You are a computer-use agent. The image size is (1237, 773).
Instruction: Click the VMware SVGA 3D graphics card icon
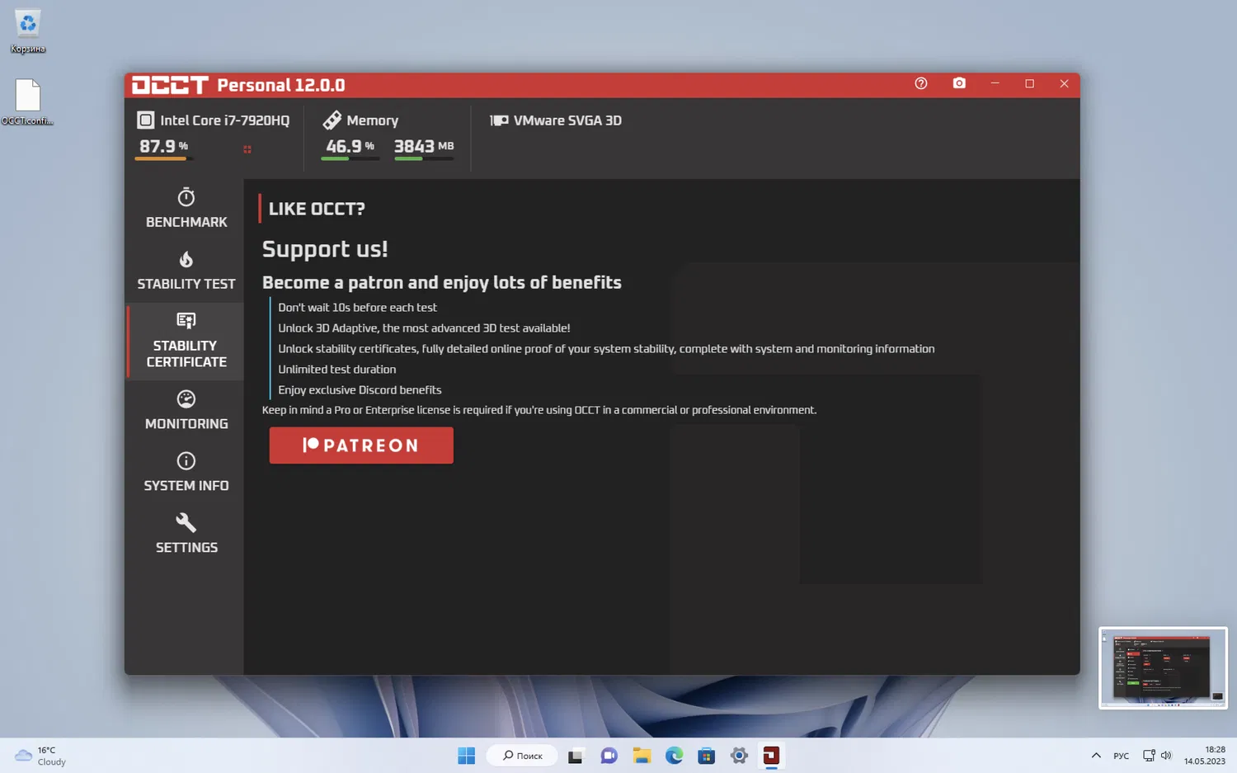click(x=499, y=120)
